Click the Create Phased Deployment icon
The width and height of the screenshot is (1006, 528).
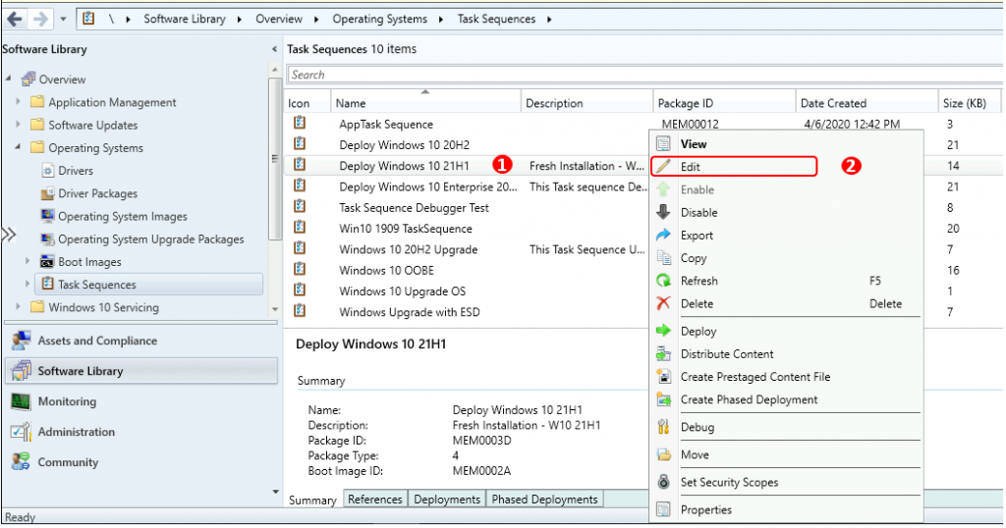[x=663, y=399]
